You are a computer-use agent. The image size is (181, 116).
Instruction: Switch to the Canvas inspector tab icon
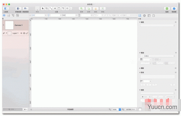pos(149,16)
